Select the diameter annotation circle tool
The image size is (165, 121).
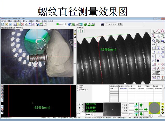coord(158,56)
